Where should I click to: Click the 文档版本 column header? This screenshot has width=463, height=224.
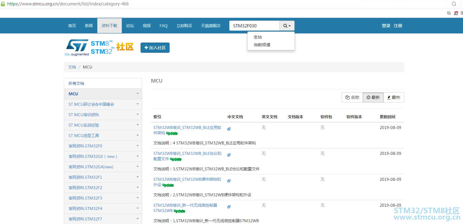point(296,117)
